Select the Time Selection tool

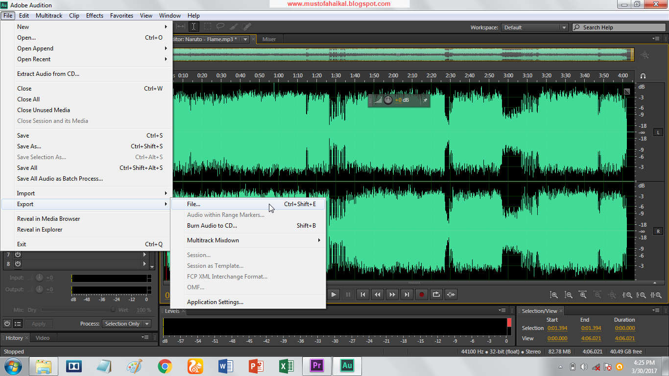(194, 27)
